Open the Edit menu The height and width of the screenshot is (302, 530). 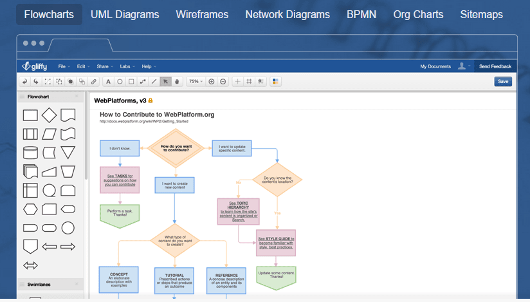(83, 66)
